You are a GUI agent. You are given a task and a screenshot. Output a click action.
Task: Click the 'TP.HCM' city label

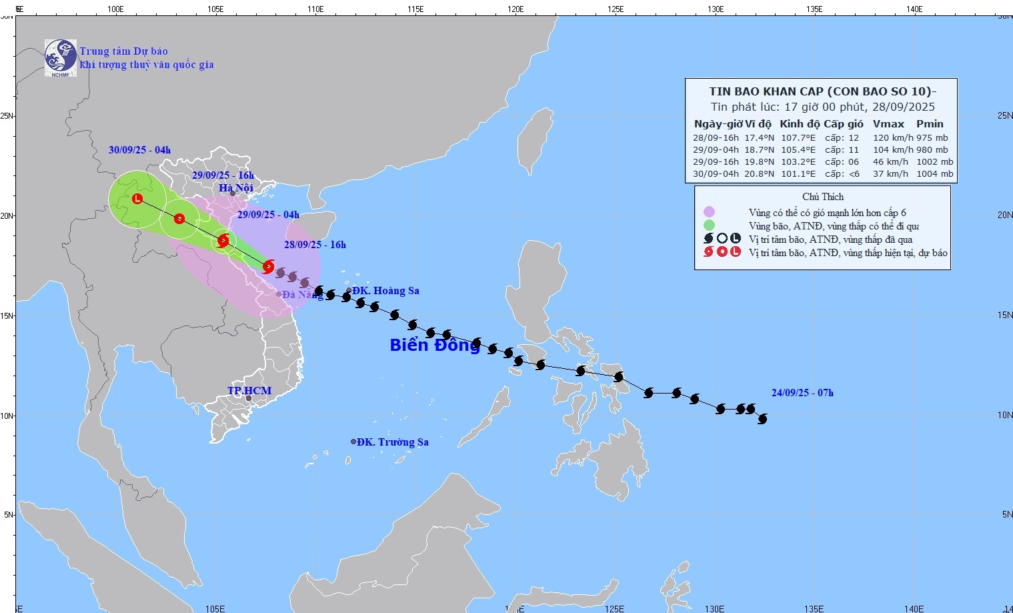[249, 391]
